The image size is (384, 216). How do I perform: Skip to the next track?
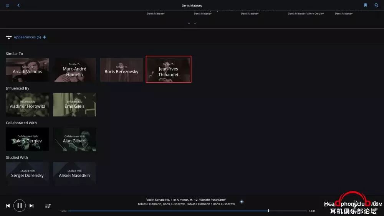click(x=31, y=206)
